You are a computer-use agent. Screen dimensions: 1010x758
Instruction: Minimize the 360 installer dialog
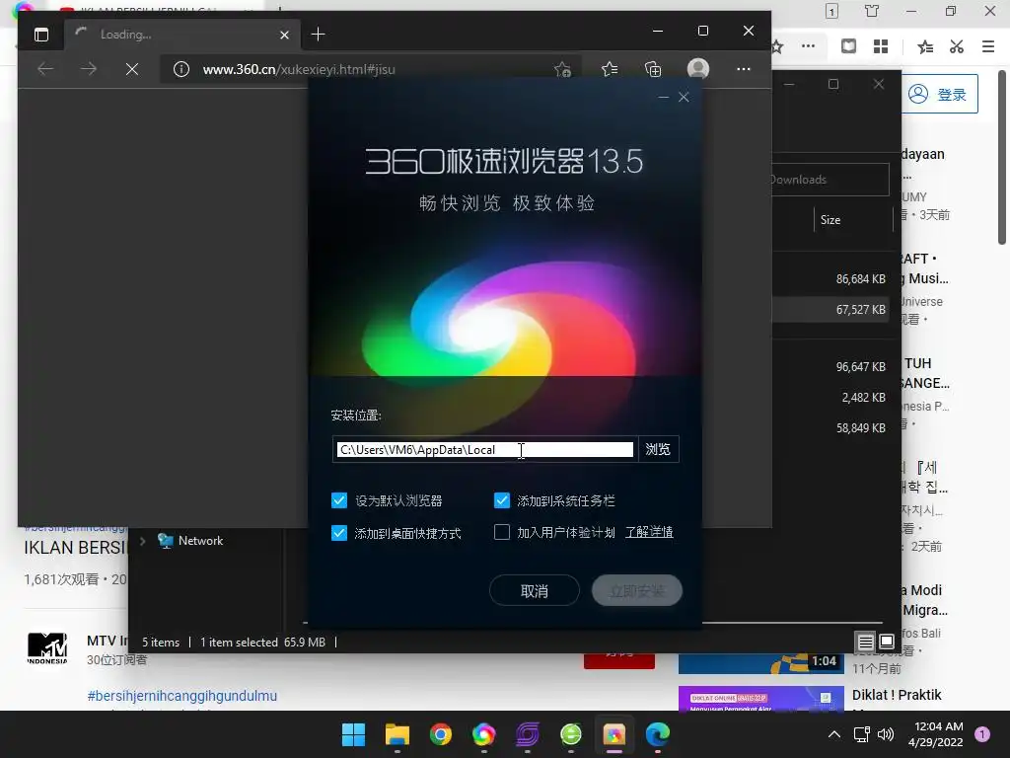tap(664, 98)
